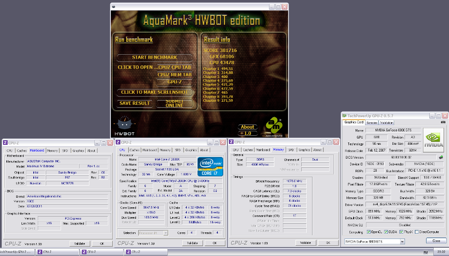Toggle PhysX checkbox in GPU-Z
449x256 pixels.
(x=401, y=232)
